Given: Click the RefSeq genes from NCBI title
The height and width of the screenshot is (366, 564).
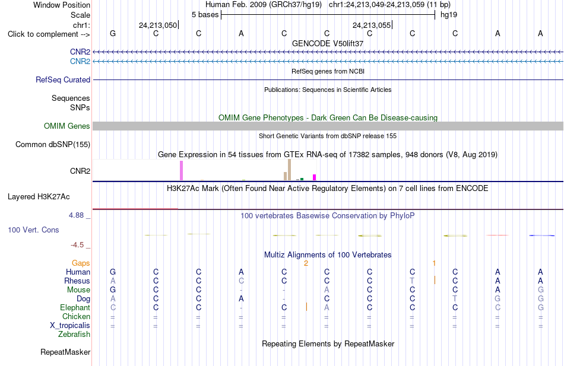Looking at the screenshot, I should tap(328, 71).
